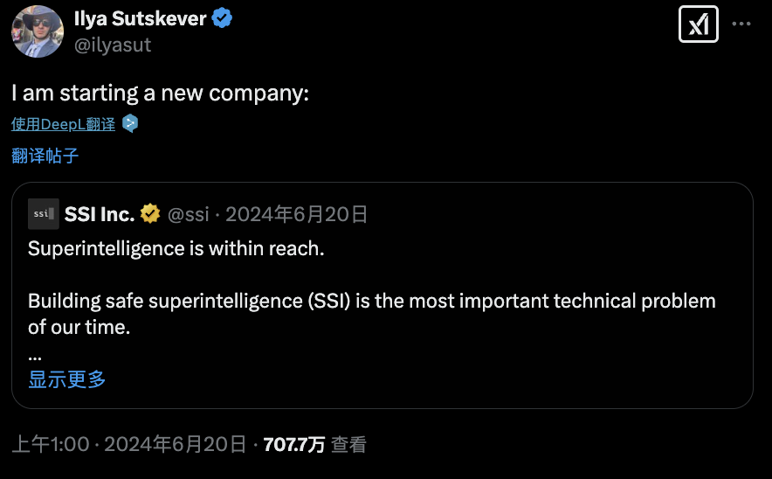Click the DeepL logo icon

[x=130, y=123]
